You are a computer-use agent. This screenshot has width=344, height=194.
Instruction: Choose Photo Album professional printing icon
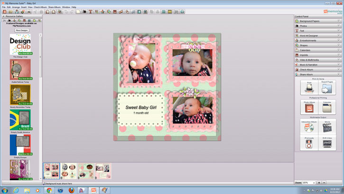point(309,107)
